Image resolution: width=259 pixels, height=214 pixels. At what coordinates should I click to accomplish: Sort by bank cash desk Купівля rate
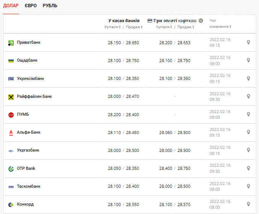point(113,27)
